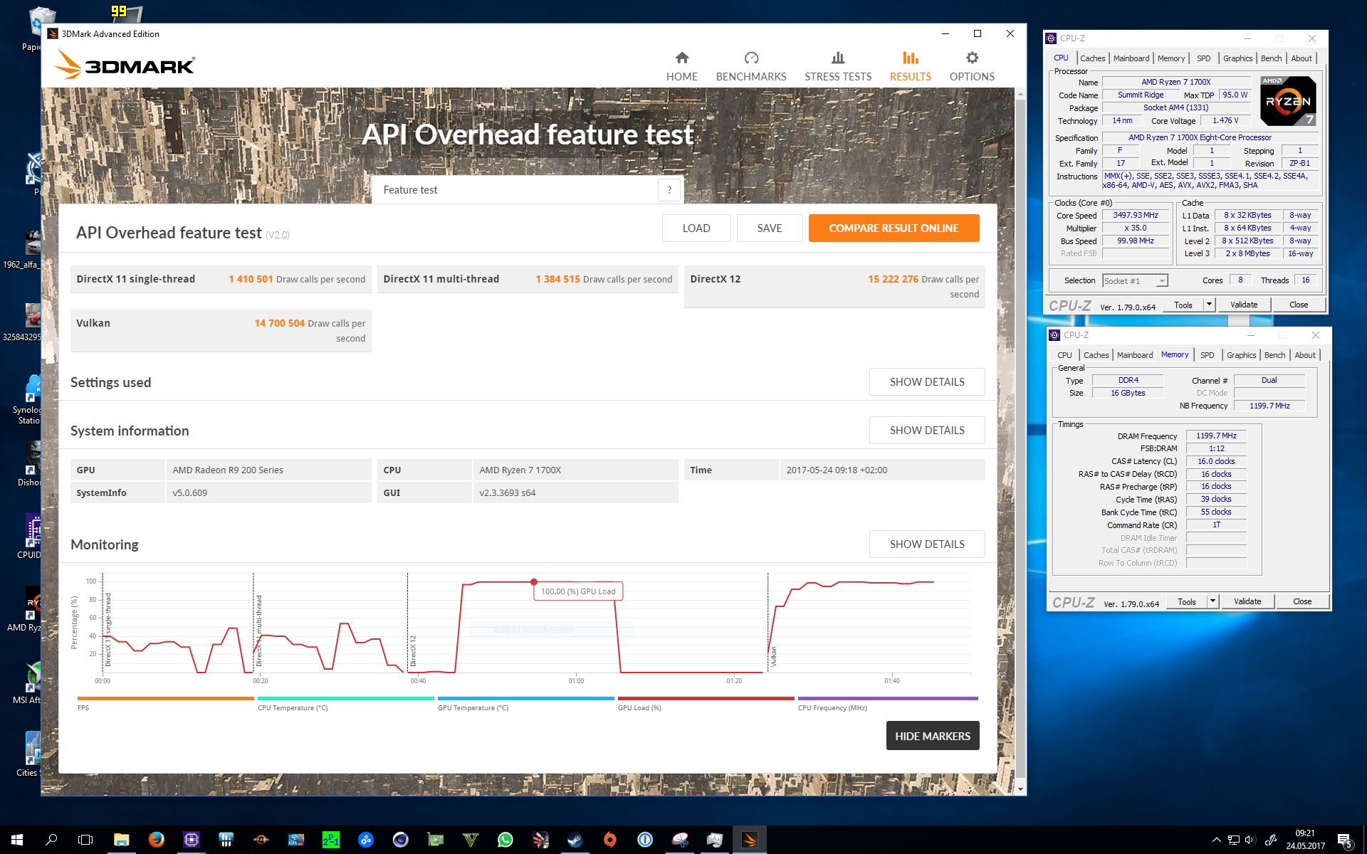Click the Feature test help question mark
The height and width of the screenshot is (854, 1367).
coord(669,190)
